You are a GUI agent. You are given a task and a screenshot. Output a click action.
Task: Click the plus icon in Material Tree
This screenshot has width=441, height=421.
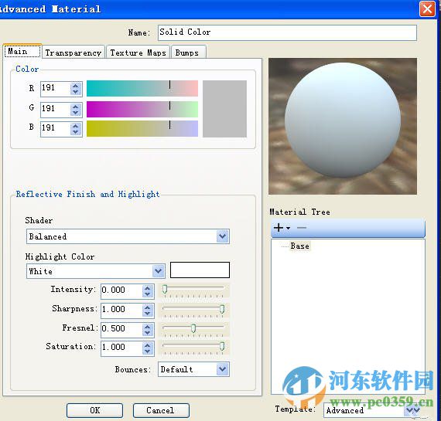coord(279,227)
